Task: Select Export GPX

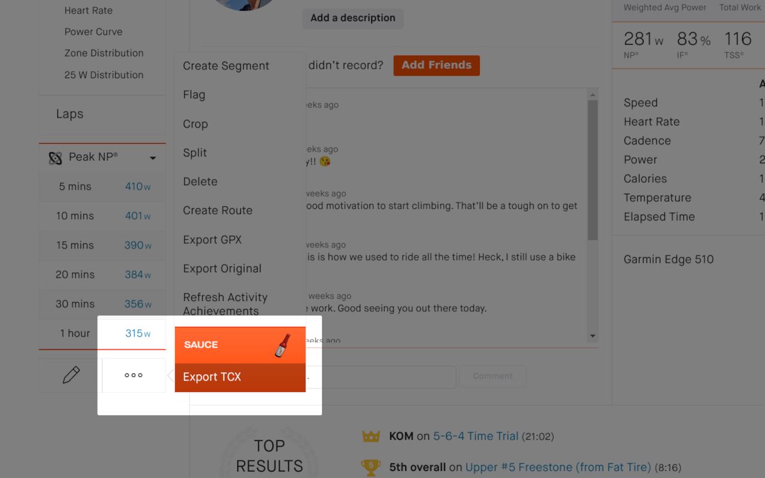Action: tap(212, 240)
